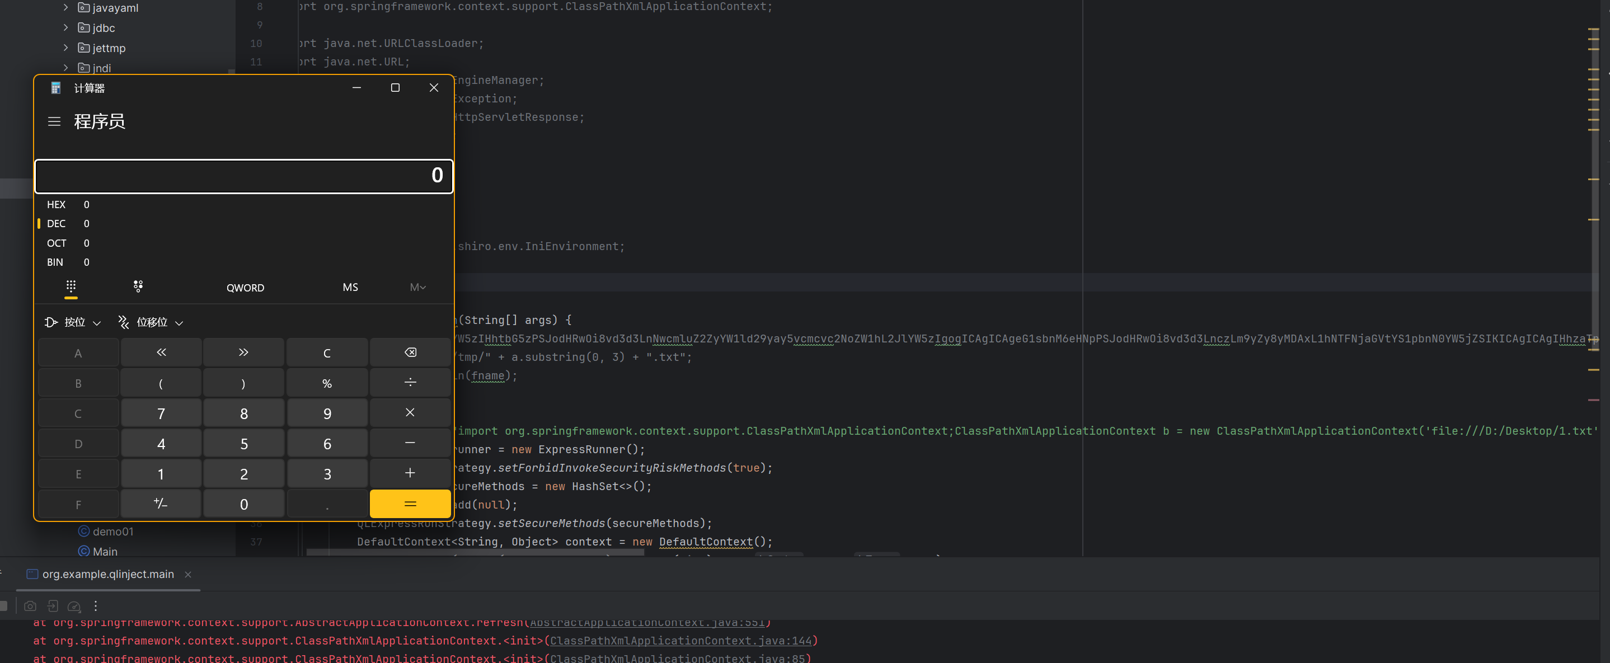The height and width of the screenshot is (663, 1610).
Task: Open ClassPathXmlApplicationContext.java:144 stack trace link
Action: tap(681, 641)
